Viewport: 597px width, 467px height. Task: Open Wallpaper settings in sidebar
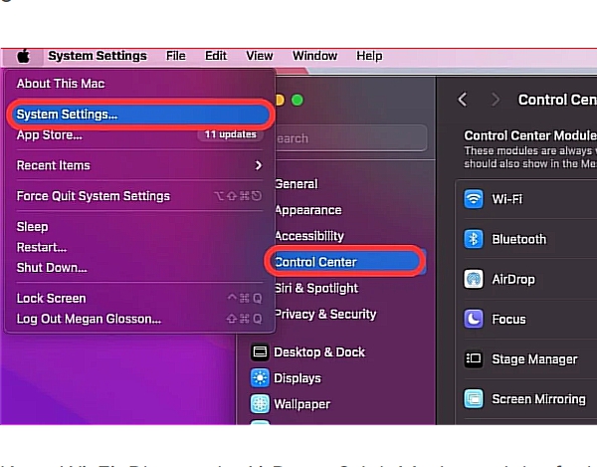[x=301, y=404]
